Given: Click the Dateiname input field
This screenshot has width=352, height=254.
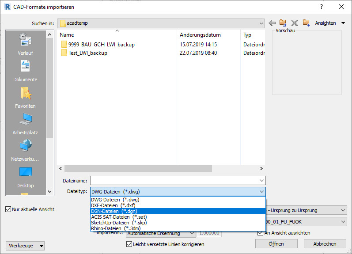Looking at the screenshot, I should 174,180.
